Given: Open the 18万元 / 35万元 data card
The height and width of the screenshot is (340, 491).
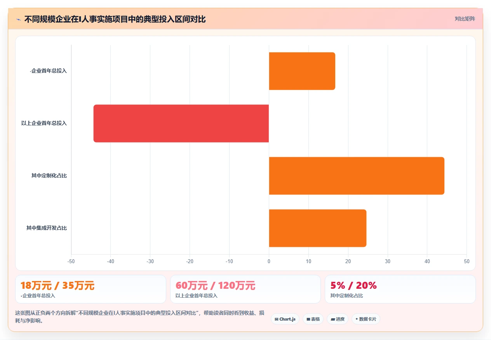Looking at the screenshot, I should pyautogui.click(x=91, y=289).
